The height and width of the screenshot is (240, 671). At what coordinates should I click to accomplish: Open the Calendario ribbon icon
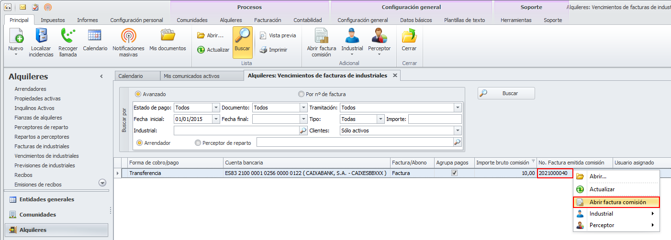[x=95, y=35]
